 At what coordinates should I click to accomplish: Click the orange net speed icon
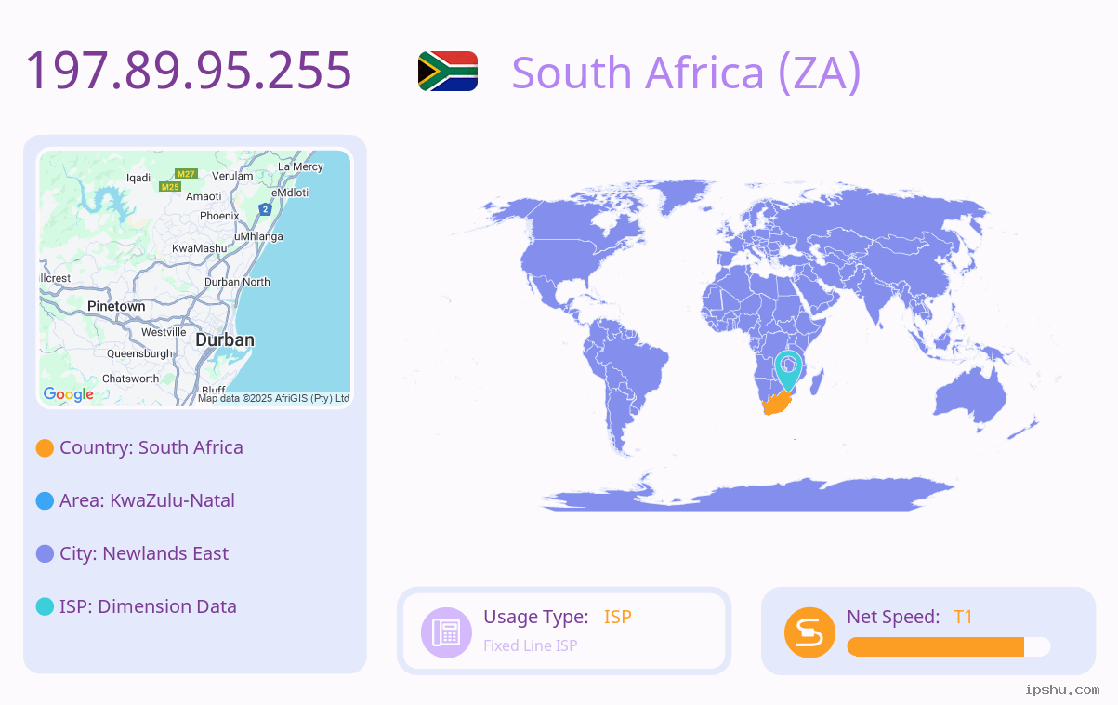[809, 632]
